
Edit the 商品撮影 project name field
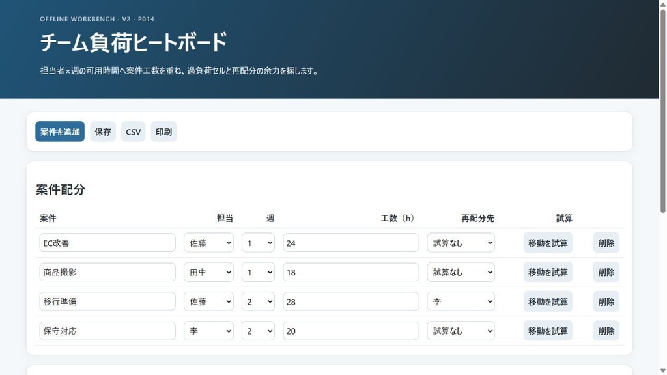click(x=107, y=272)
